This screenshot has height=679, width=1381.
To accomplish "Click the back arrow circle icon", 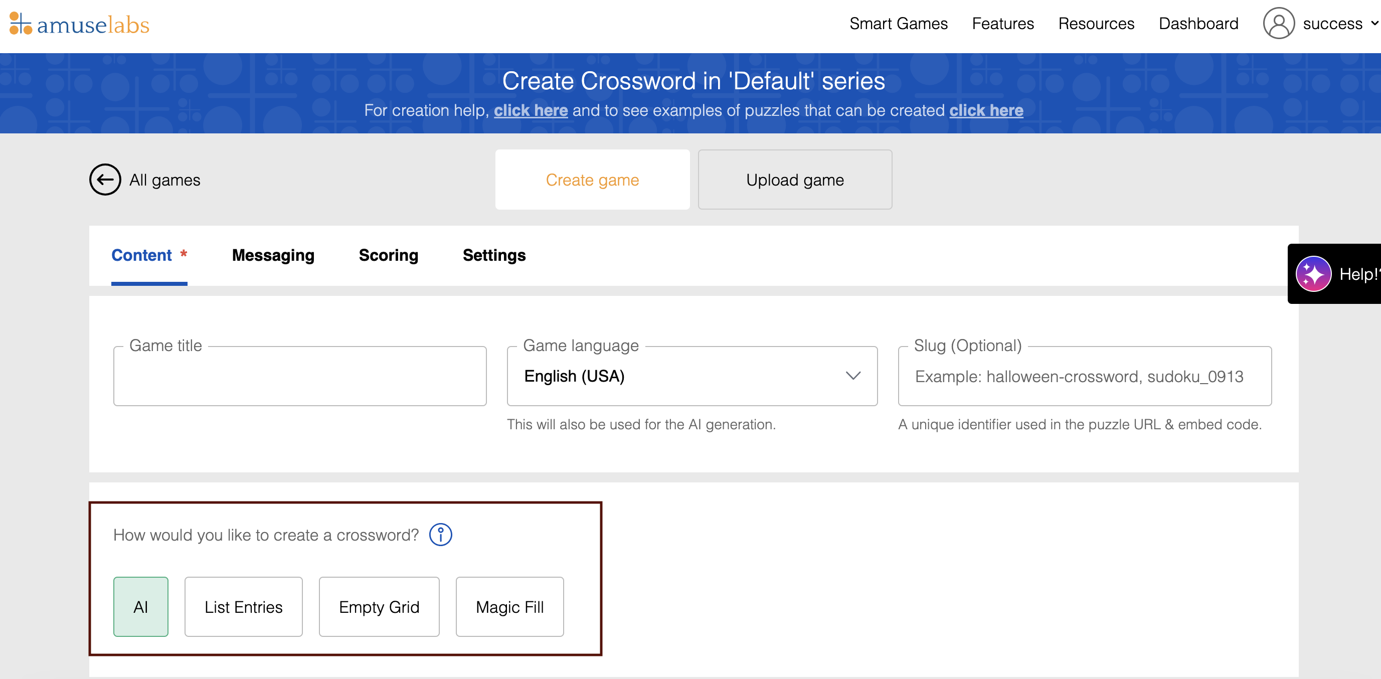I will pos(104,180).
